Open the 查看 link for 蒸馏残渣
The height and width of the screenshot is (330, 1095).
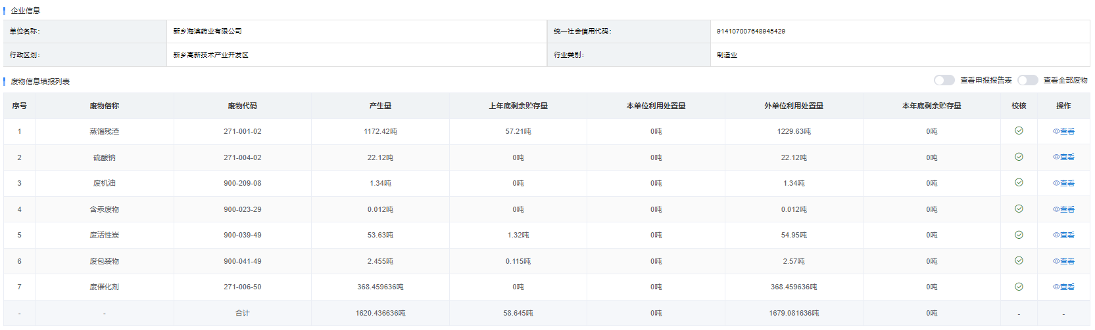1067,131
